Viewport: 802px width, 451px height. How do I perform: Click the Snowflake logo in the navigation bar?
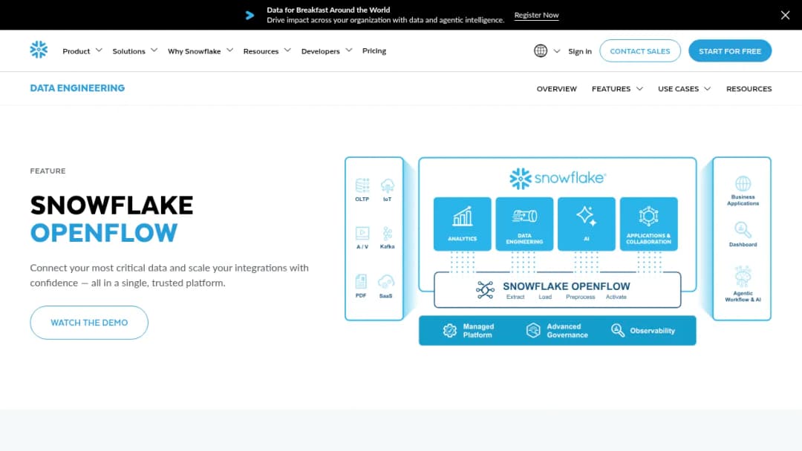coord(39,50)
